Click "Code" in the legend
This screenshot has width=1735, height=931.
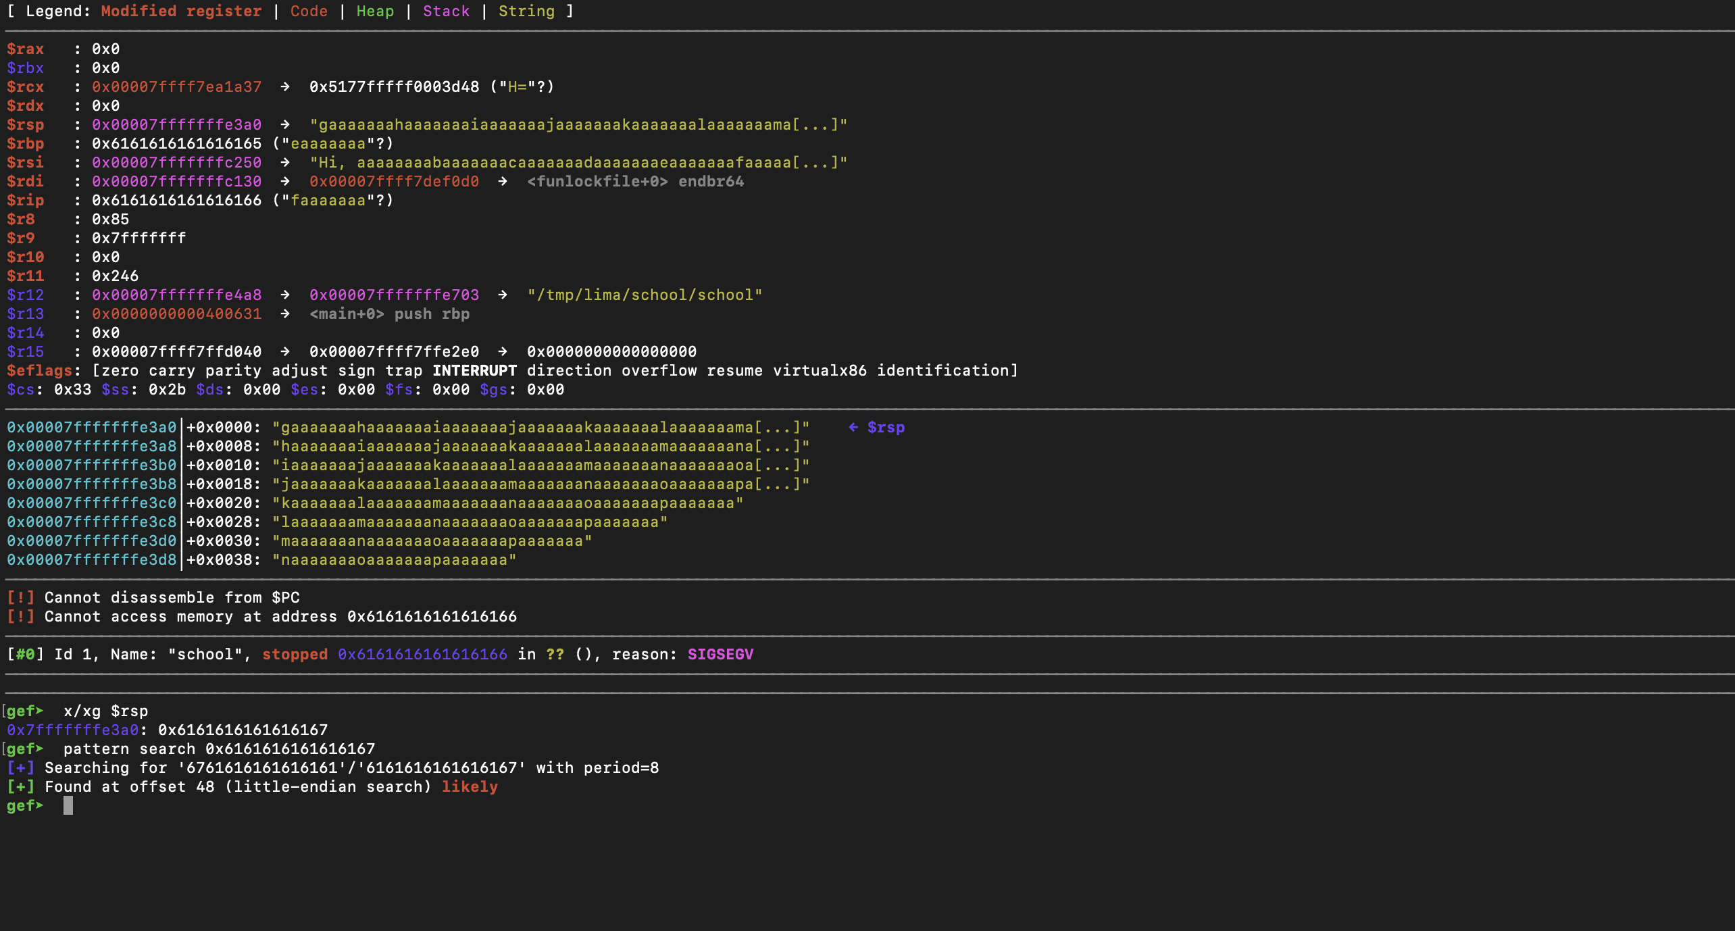pos(309,11)
